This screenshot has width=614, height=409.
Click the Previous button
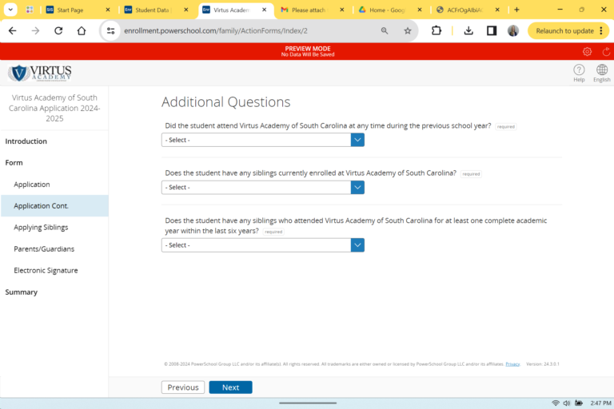[183, 387]
